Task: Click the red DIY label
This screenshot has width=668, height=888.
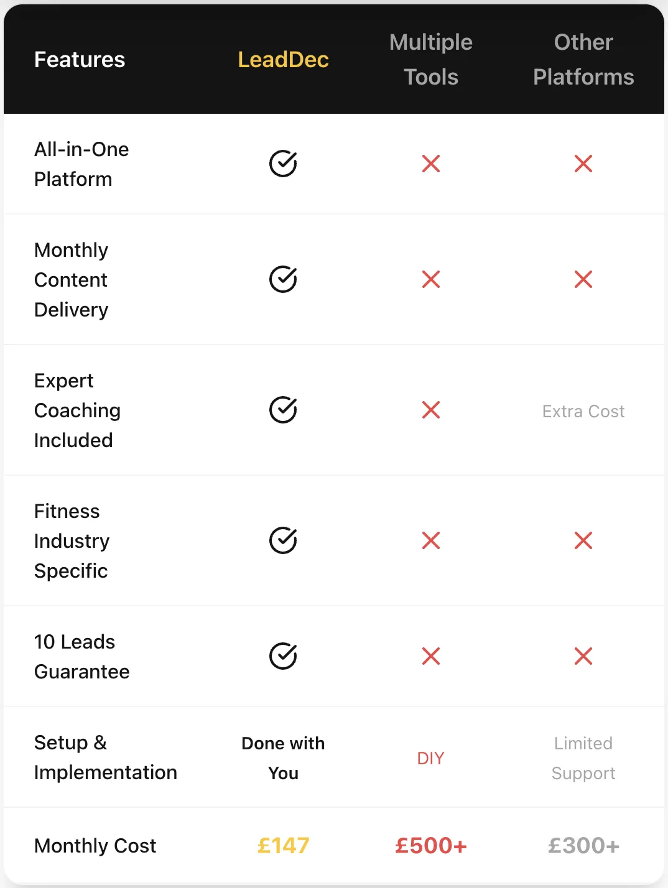Action: (x=430, y=758)
